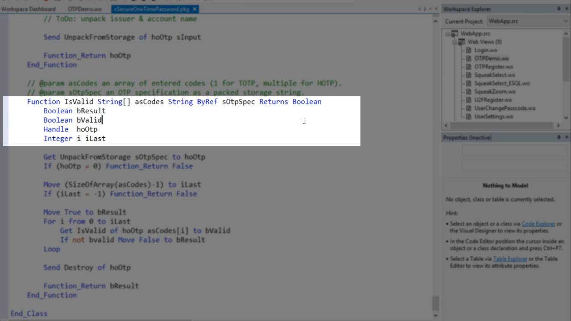Viewport: 571px width, 321px height.
Task: Follow the Table Explorer link
Action: [510, 259]
